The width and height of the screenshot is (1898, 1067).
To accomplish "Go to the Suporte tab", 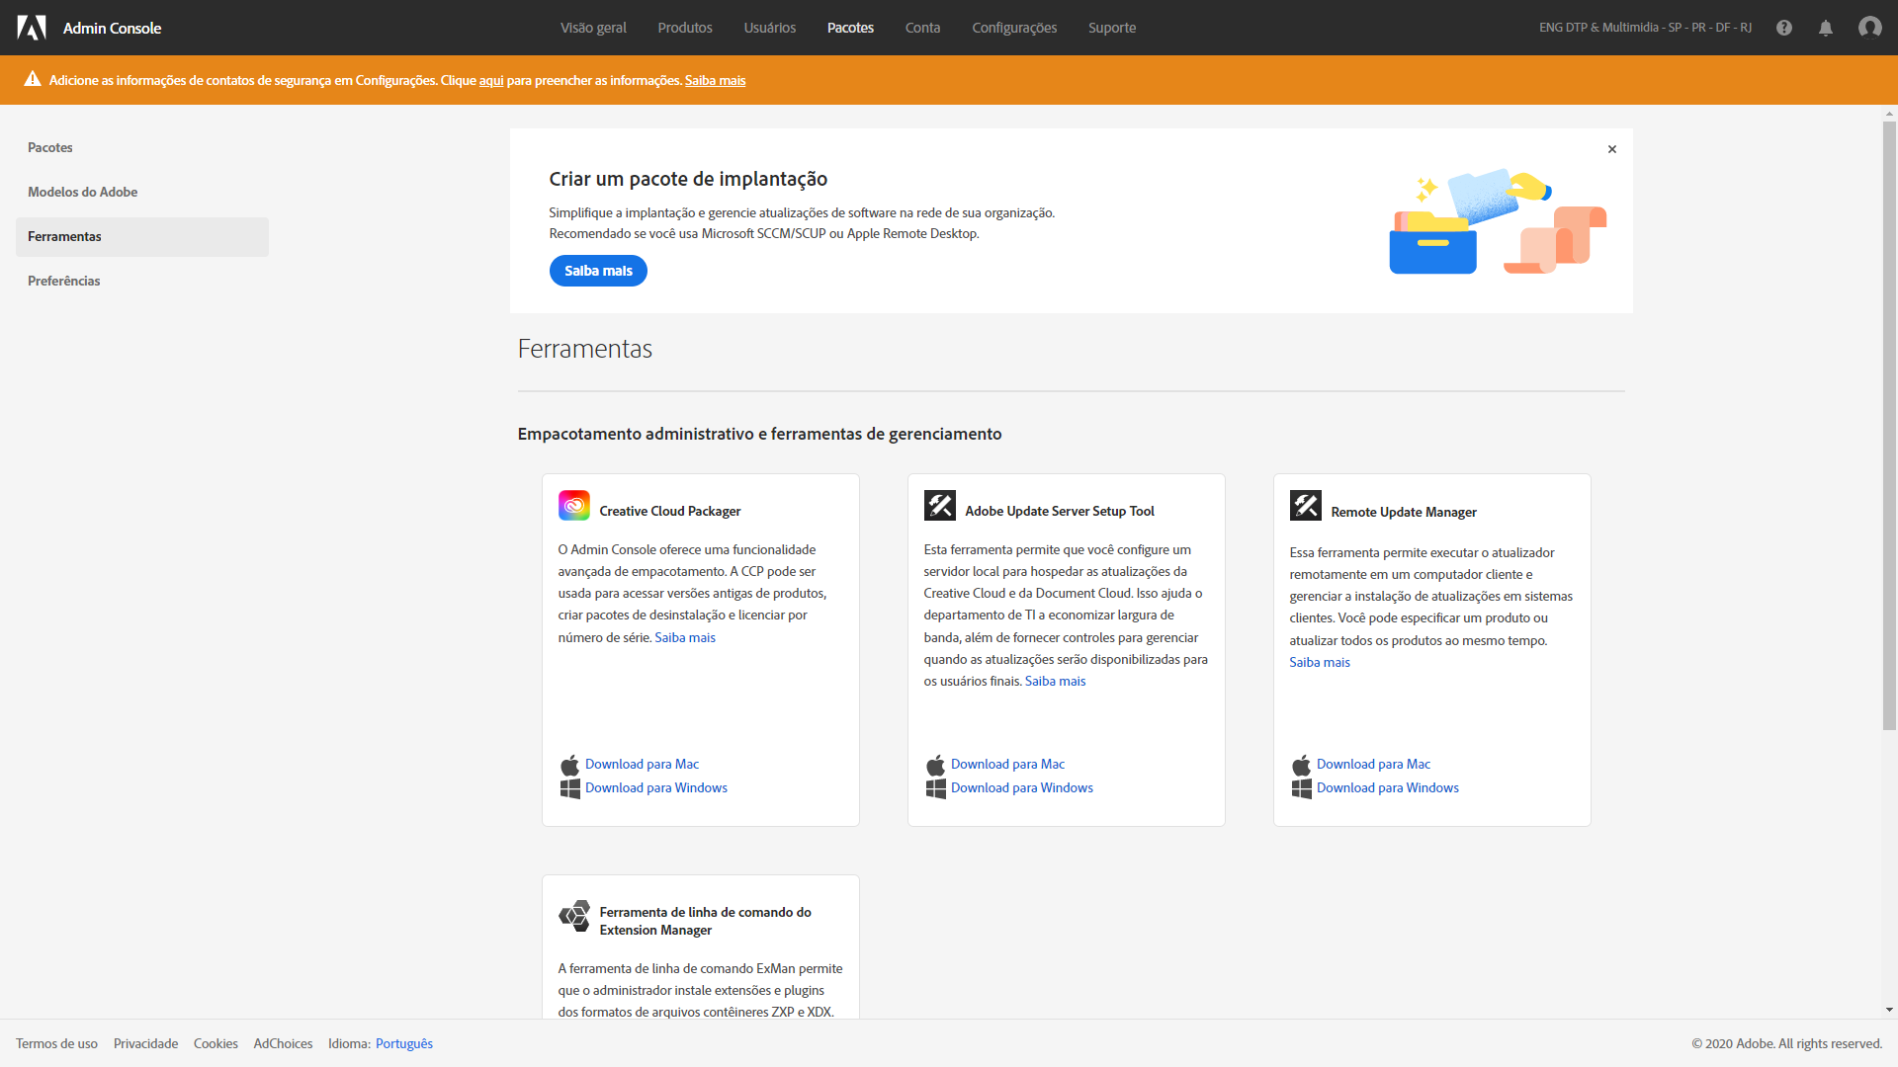I will pos(1112,28).
